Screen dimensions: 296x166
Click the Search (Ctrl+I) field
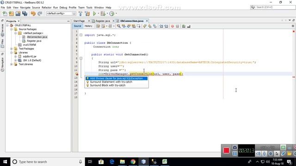[x=275, y=7]
